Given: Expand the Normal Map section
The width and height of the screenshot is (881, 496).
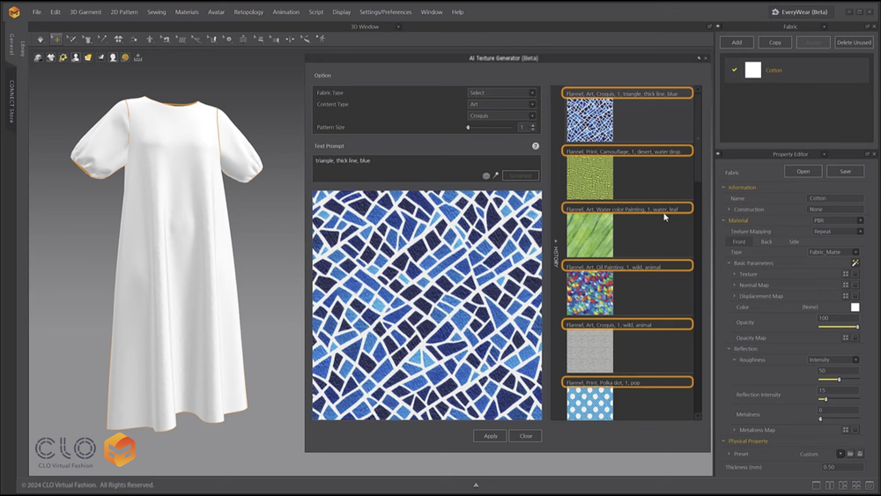Looking at the screenshot, I should click(735, 285).
